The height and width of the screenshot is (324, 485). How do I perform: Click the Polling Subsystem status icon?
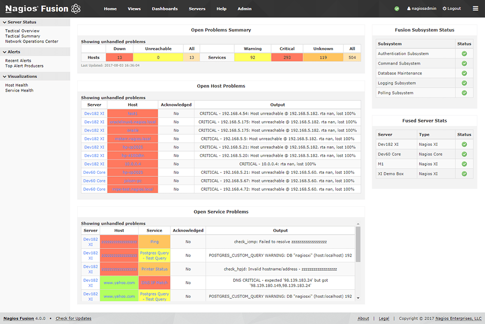coord(464,93)
